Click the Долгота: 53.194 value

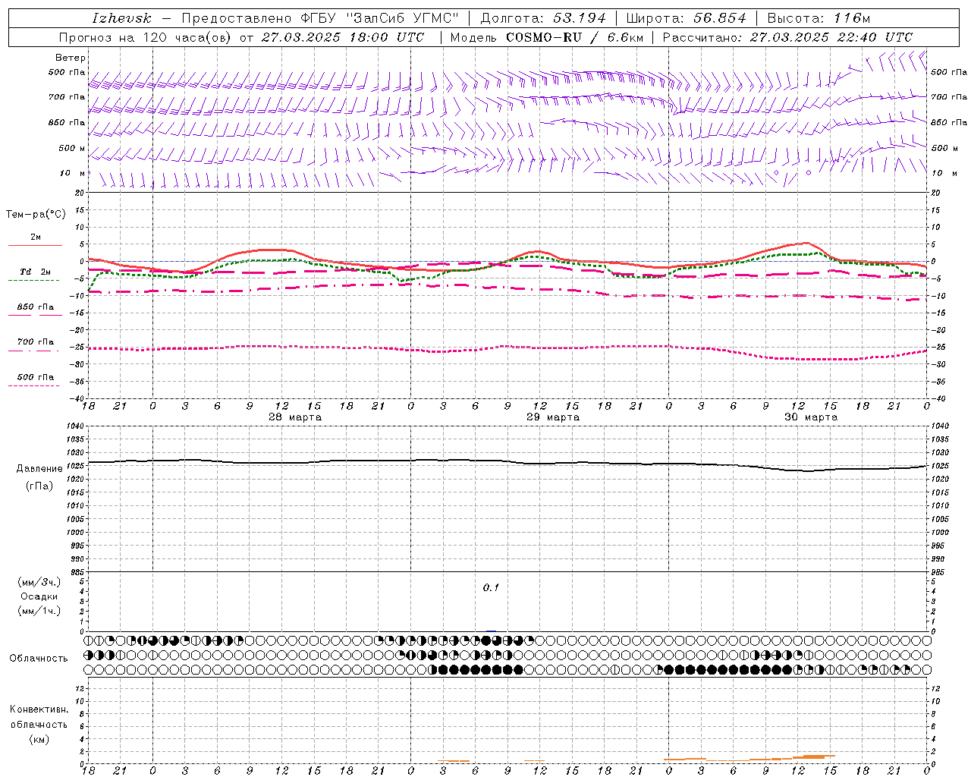[544, 18]
